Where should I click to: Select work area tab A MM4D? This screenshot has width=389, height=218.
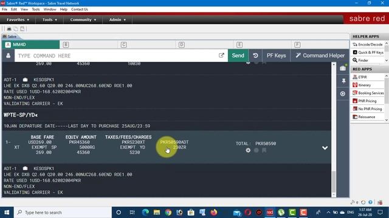point(31,44)
